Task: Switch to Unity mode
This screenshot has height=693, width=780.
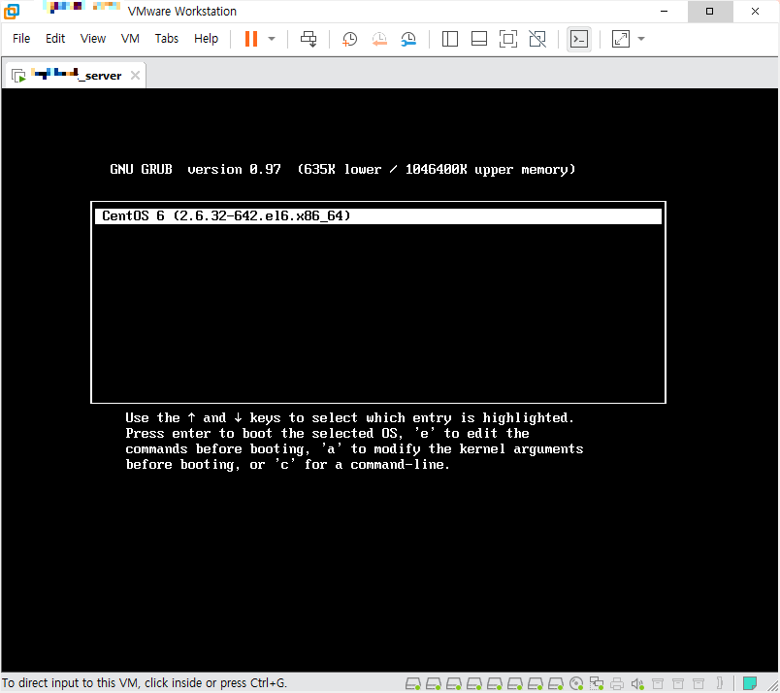Action: [537, 39]
